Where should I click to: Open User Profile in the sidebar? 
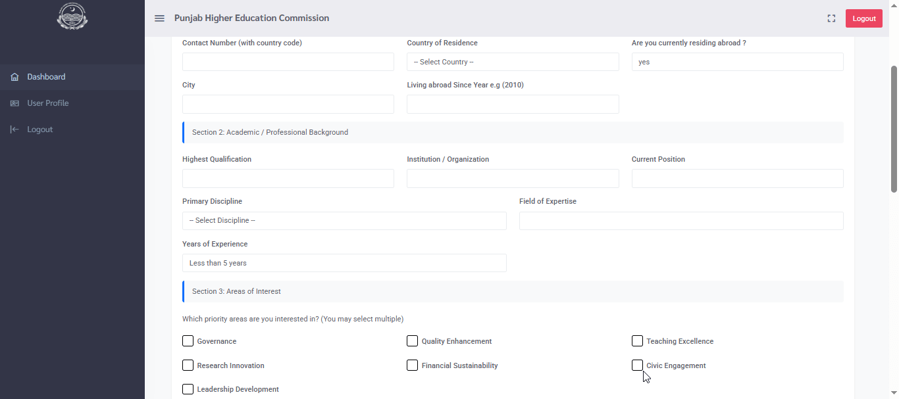tap(72, 103)
